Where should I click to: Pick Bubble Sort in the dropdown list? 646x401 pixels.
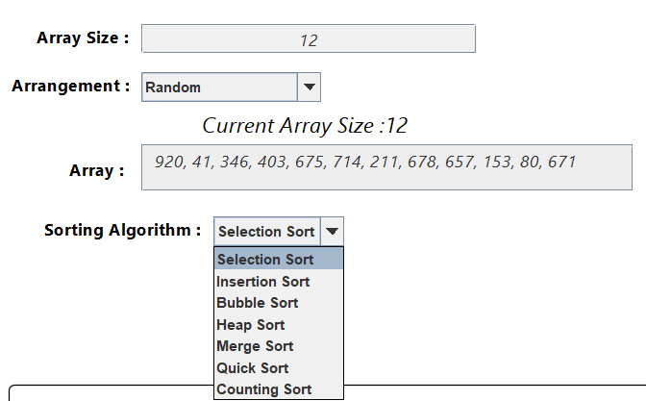[x=279, y=303]
